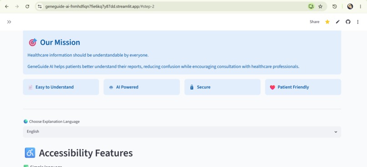Expand the Streamlit sidebar with double chevron
Screen dimensions: 367x167
click(9, 22)
